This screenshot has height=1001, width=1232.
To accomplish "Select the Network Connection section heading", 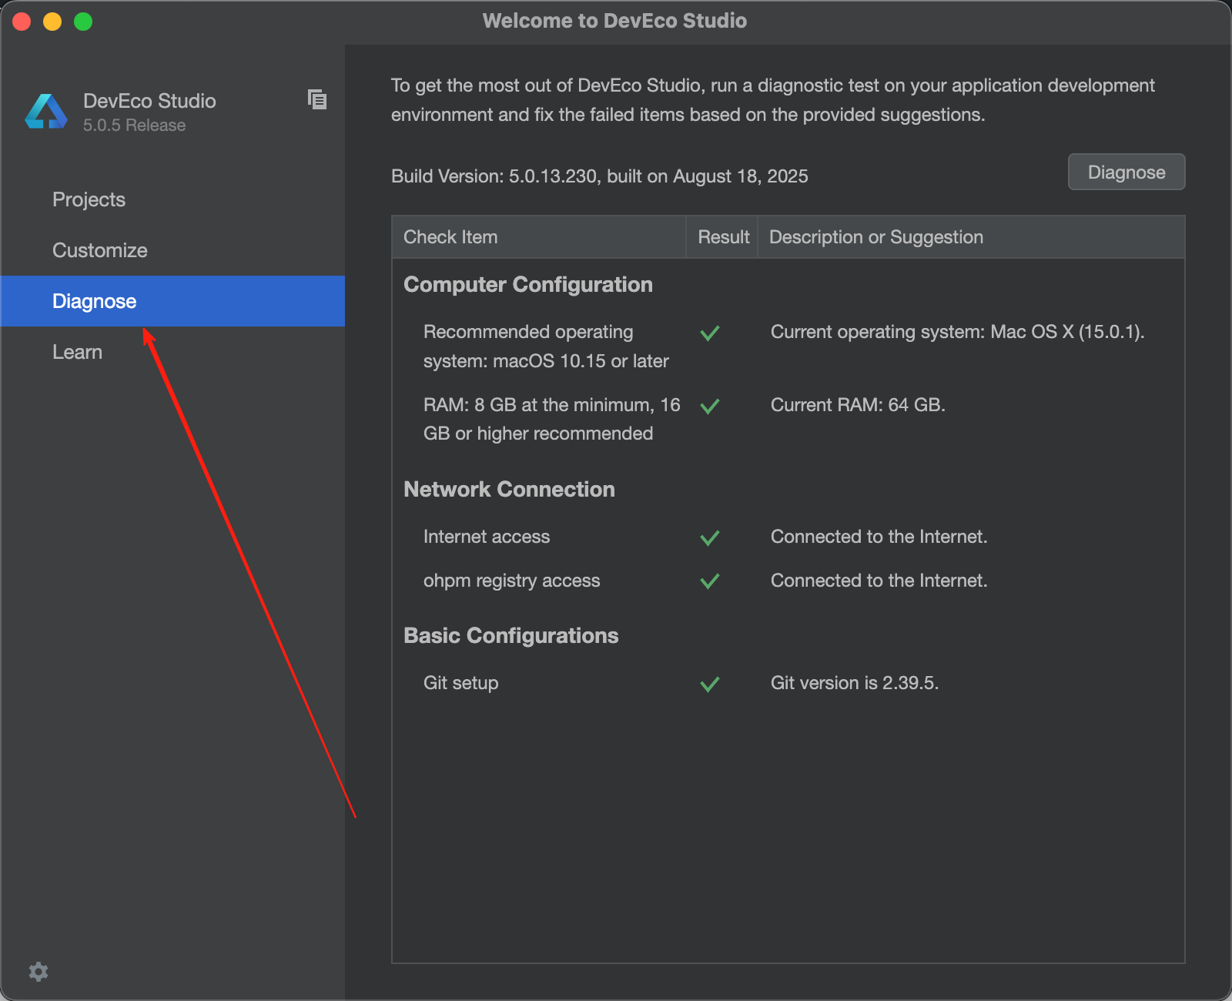I will (x=509, y=490).
